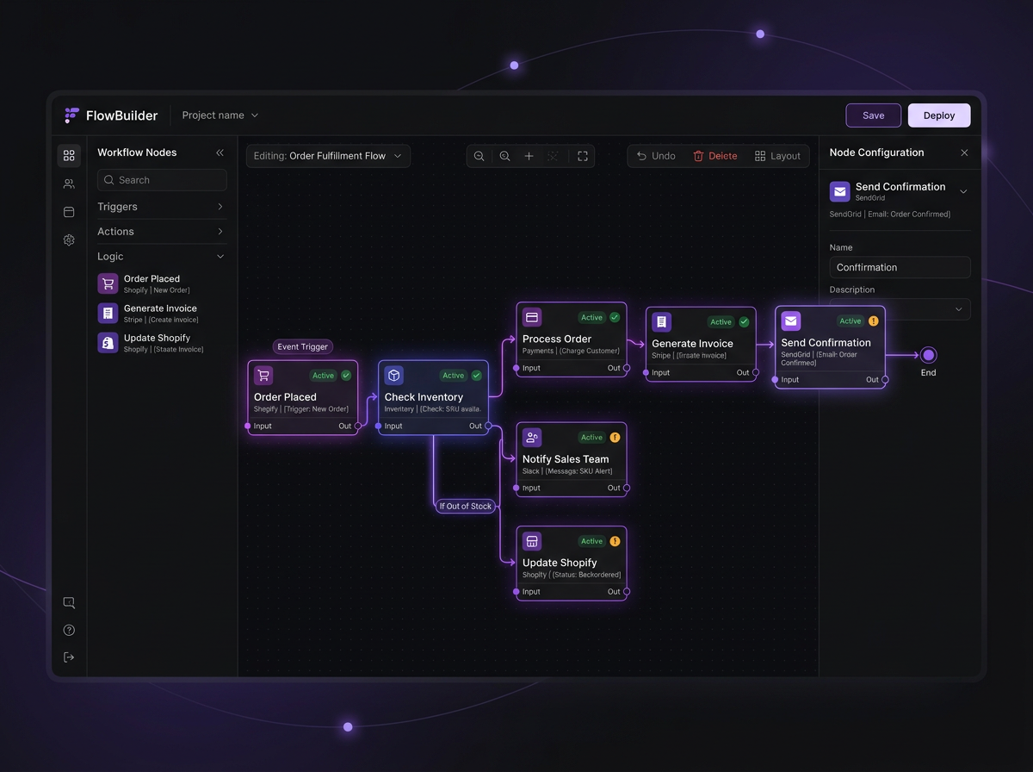Click the Out port of Send Confirmation
Viewport: 1033px width, 772px height.
point(885,379)
